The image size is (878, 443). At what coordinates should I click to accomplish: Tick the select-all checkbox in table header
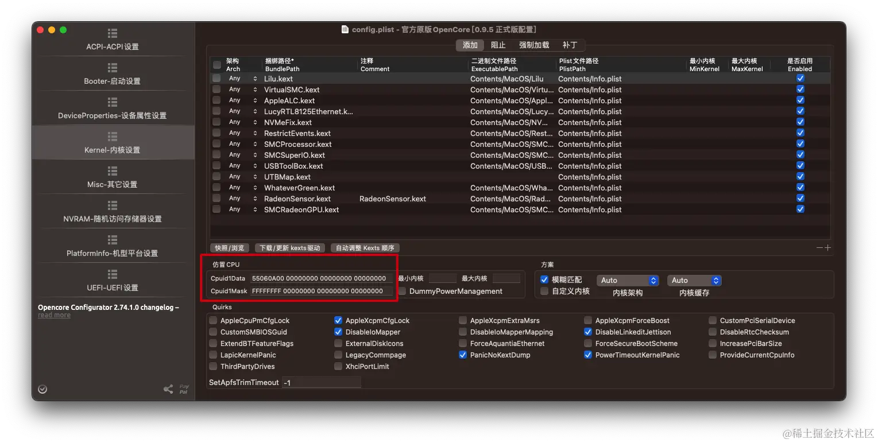(x=216, y=65)
